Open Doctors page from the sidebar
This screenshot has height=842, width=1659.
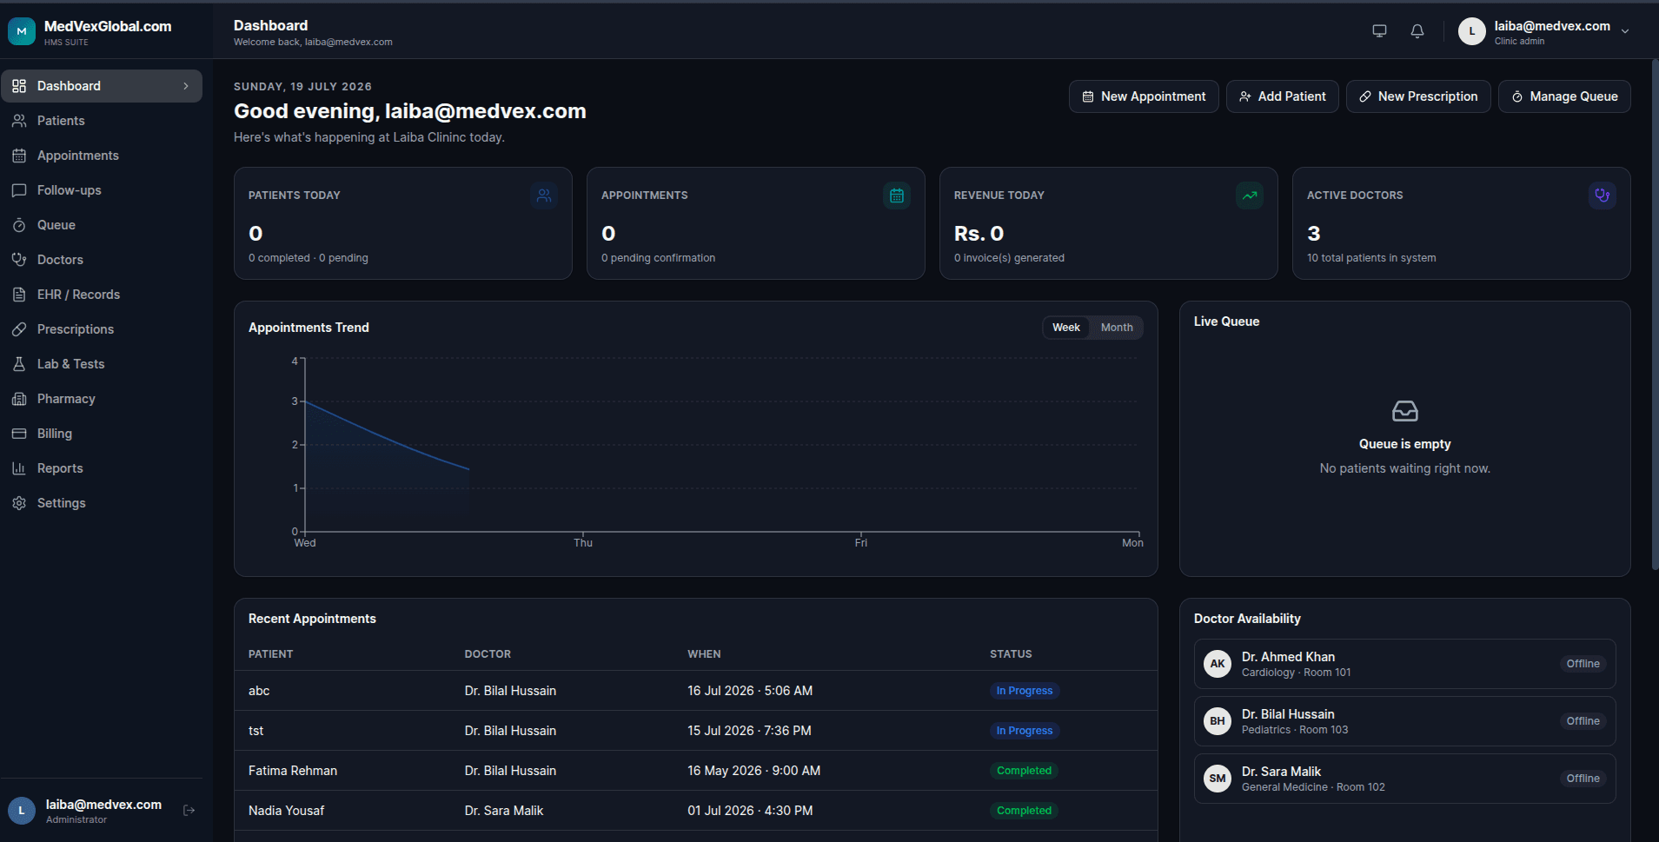pyautogui.click(x=102, y=260)
